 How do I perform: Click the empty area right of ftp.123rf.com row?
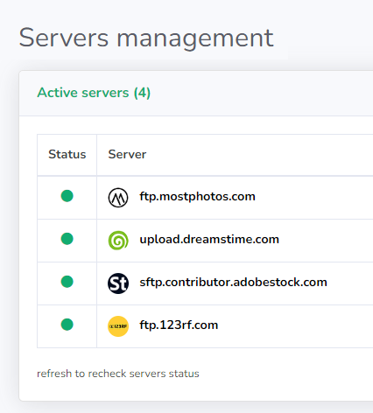click(x=295, y=326)
